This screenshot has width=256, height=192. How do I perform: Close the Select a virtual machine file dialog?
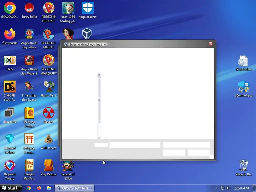pos(210,44)
